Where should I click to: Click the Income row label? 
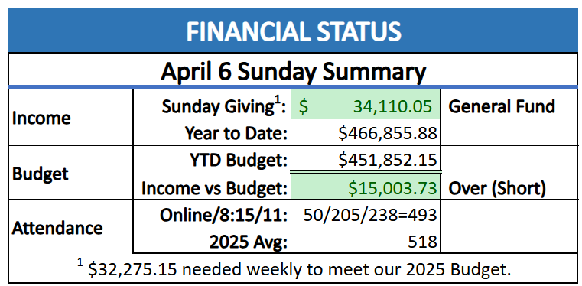[41, 118]
